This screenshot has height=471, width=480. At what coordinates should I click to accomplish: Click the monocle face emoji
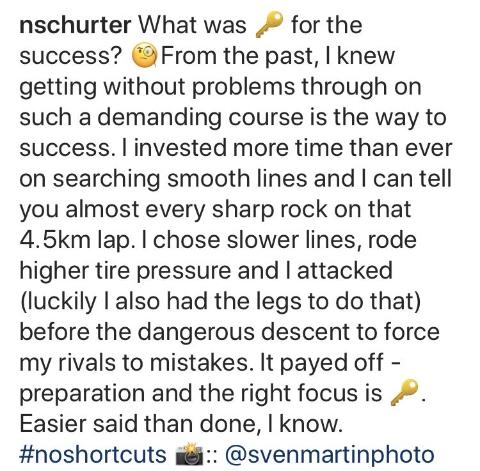click(x=145, y=57)
